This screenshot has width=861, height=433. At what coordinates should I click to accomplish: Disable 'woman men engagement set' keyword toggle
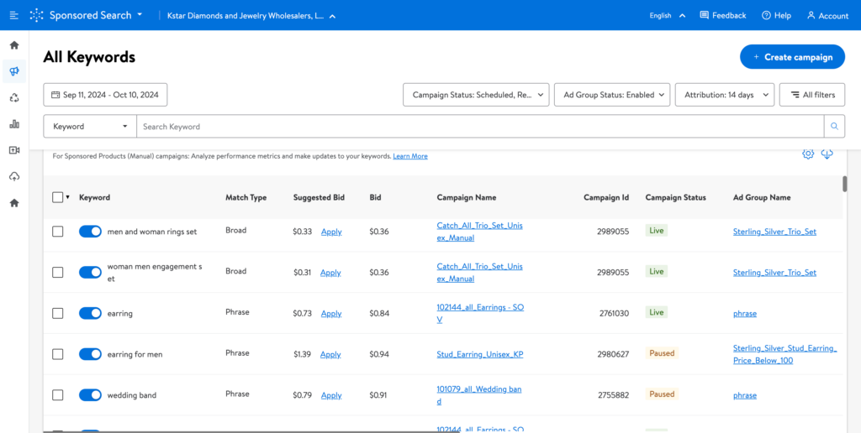90,273
